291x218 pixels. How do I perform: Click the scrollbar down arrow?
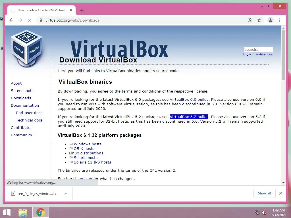(283, 183)
